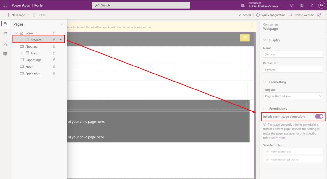Edit the Name field
The width and height of the screenshot is (327, 179).
click(293, 54)
